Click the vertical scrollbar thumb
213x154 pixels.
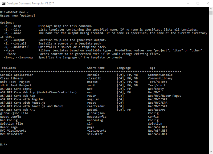tap(211, 13)
